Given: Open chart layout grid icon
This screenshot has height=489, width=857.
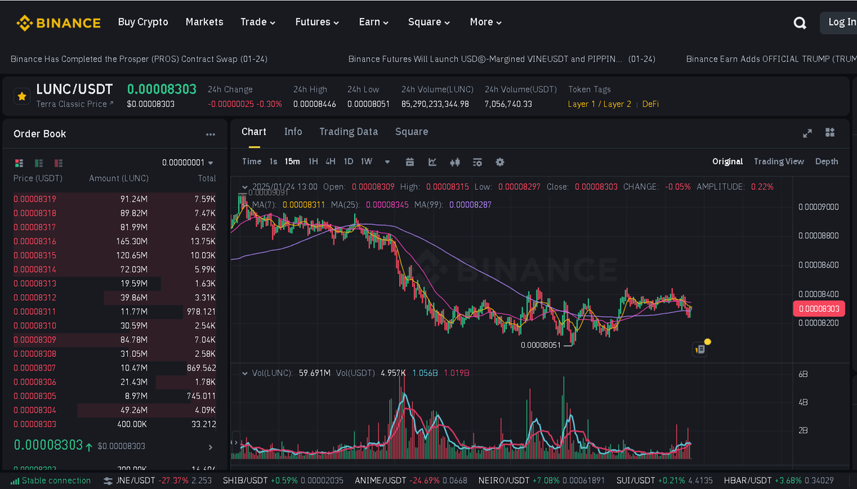Looking at the screenshot, I should pos(830,132).
